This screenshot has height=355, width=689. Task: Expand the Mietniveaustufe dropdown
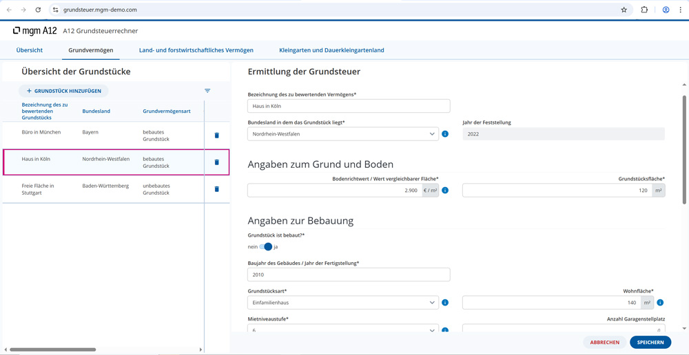342,330
